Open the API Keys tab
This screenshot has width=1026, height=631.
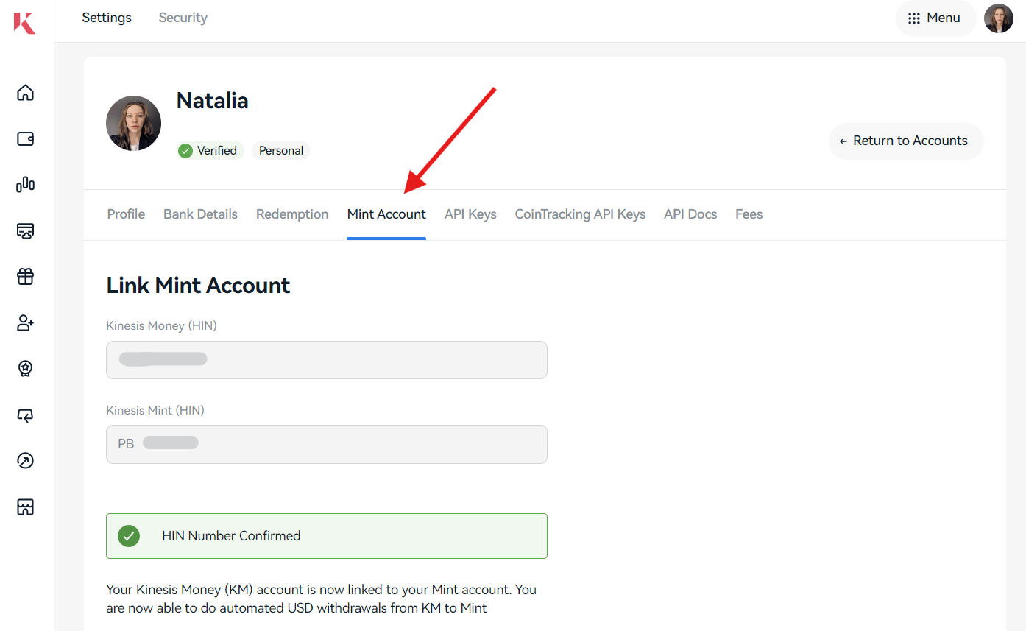pyautogui.click(x=470, y=214)
